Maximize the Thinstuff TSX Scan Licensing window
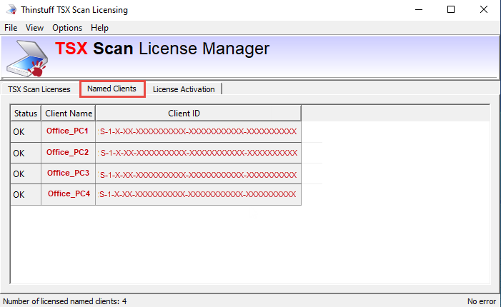This screenshot has height=307, width=501. point(451,9)
